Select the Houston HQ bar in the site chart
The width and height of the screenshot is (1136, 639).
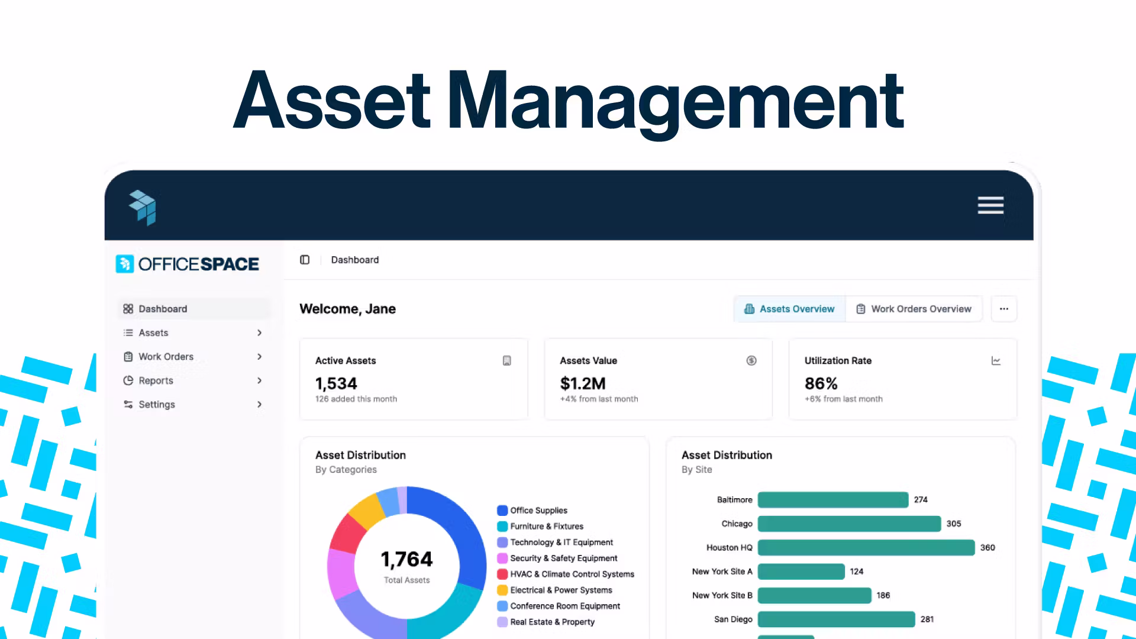point(864,547)
